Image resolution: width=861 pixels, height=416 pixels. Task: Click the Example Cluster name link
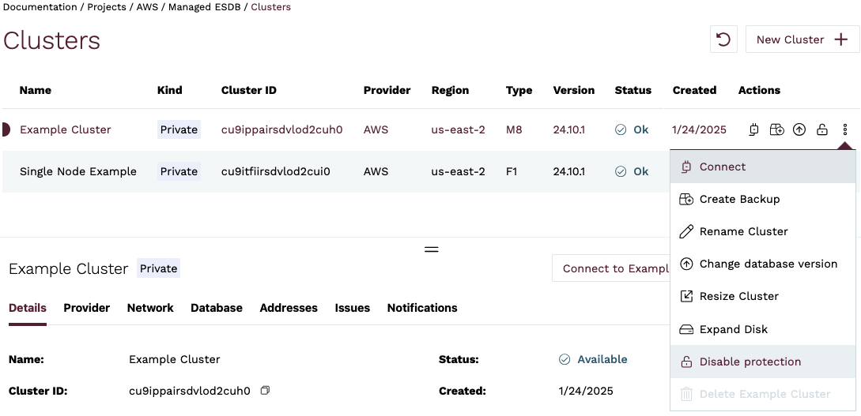tap(66, 129)
